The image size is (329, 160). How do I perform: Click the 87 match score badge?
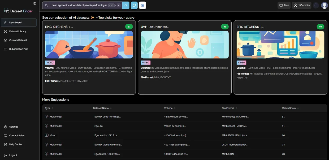129,27
